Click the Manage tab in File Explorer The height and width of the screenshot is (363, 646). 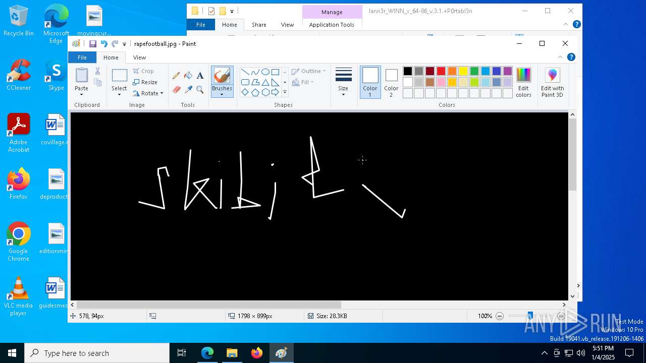coord(332,12)
